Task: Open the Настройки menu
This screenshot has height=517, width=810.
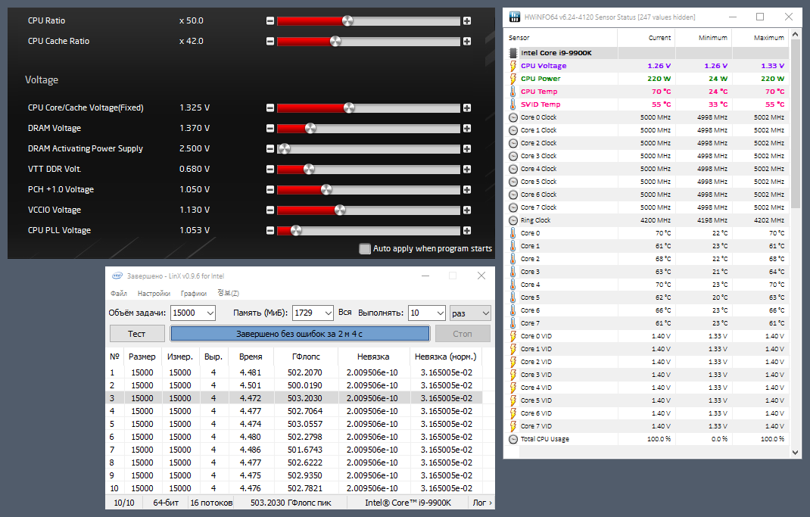Action: [x=154, y=294]
